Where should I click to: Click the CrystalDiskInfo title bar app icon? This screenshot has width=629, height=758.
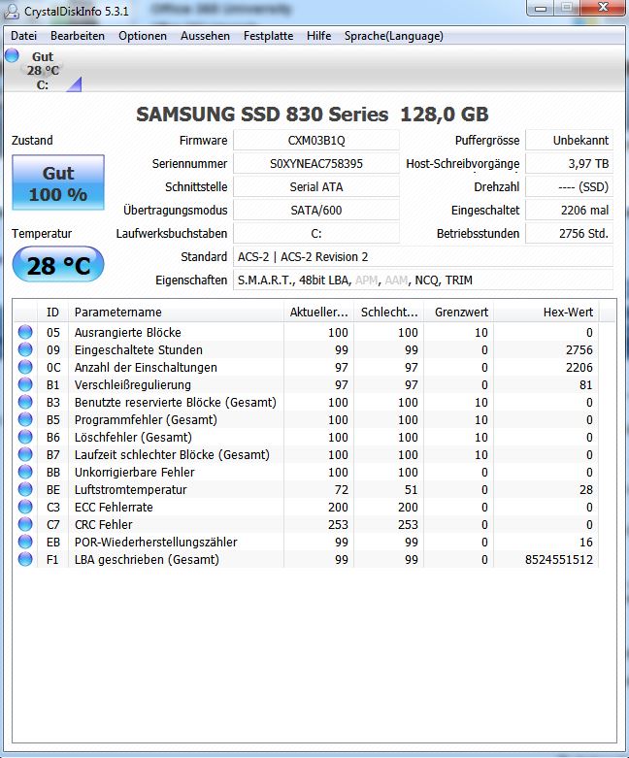pyautogui.click(x=11, y=11)
